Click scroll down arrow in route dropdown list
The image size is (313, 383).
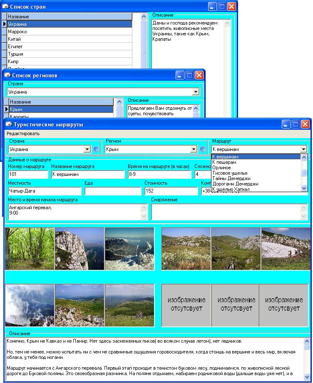click(x=304, y=188)
